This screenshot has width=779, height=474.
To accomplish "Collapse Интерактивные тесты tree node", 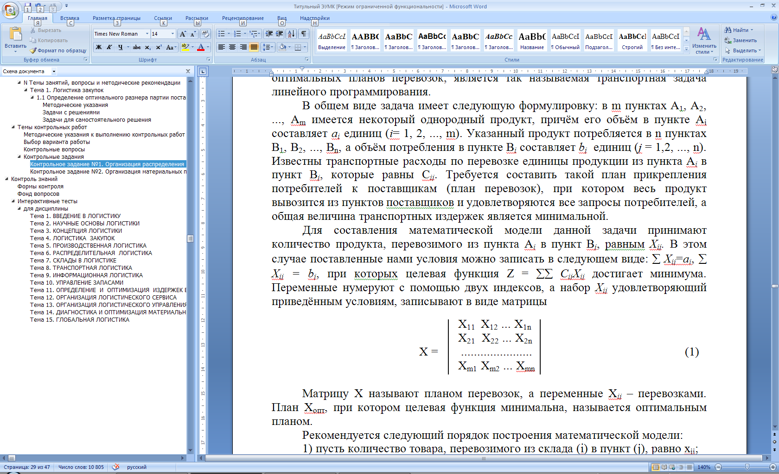I will tap(13, 201).
